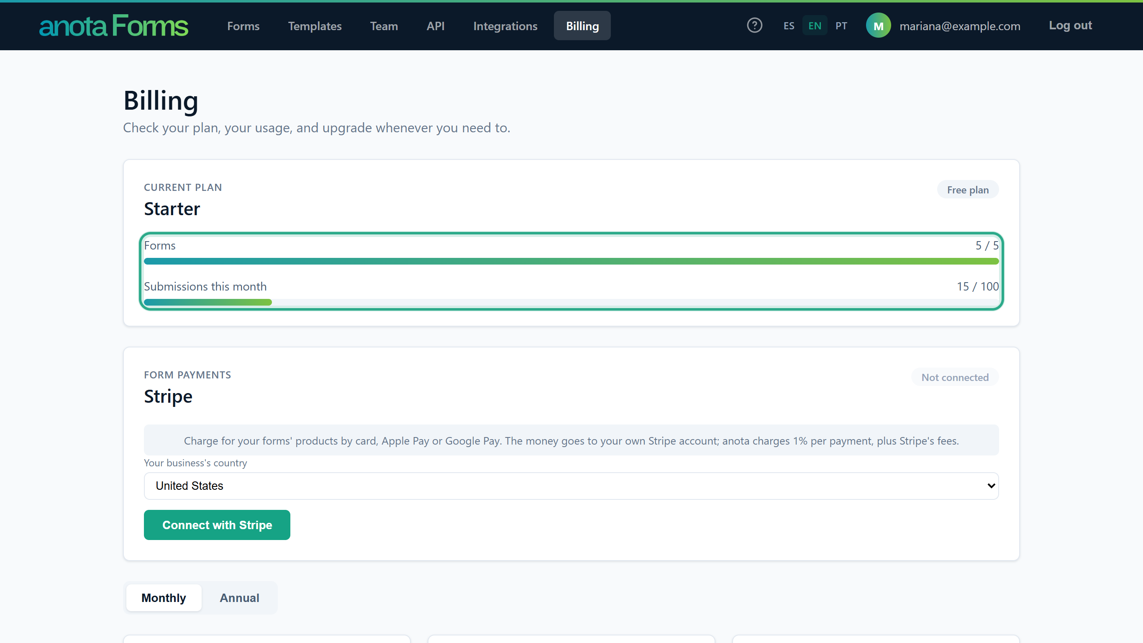Image resolution: width=1143 pixels, height=643 pixels.
Task: Click the CURRENT PLAN label
Action: tap(183, 188)
